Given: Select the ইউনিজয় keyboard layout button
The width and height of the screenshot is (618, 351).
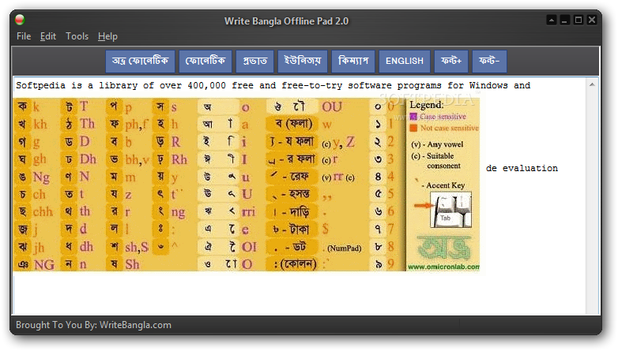Looking at the screenshot, I should coord(303,61).
